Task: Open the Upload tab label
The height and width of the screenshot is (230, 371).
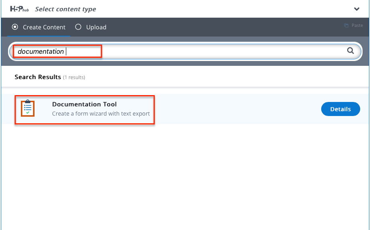Action: point(96,27)
